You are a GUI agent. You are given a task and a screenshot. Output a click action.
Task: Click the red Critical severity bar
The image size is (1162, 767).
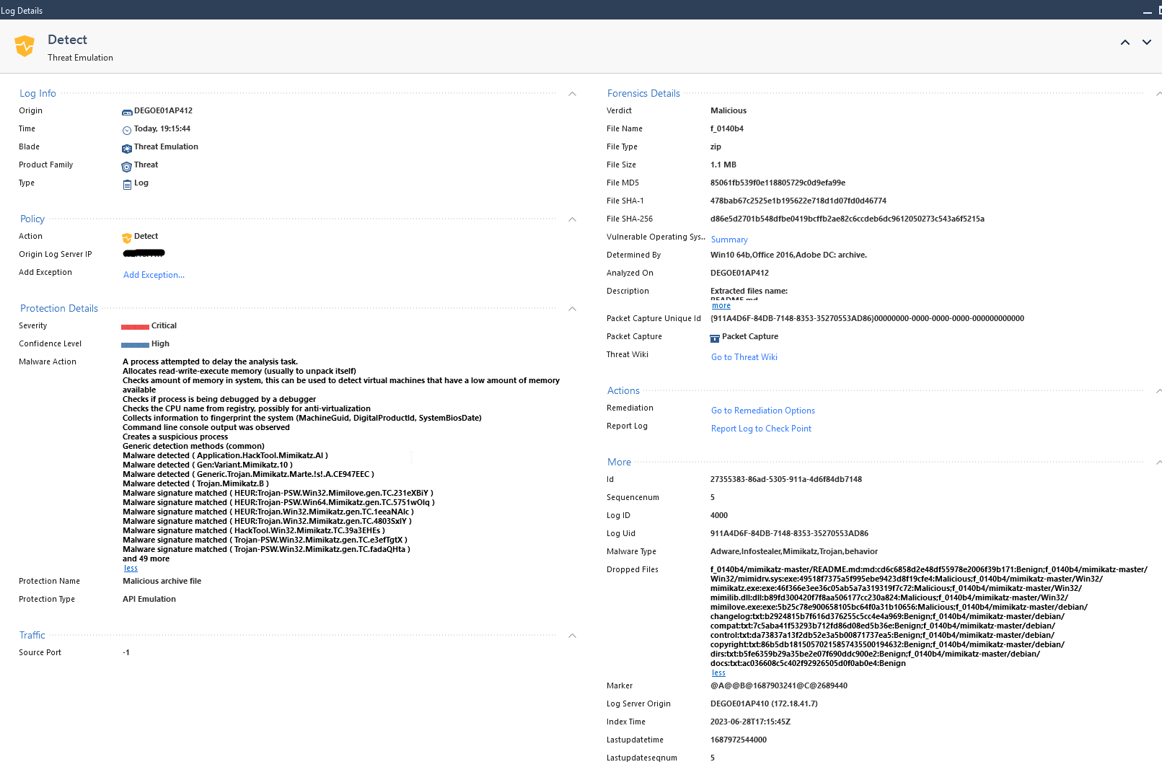click(x=134, y=325)
